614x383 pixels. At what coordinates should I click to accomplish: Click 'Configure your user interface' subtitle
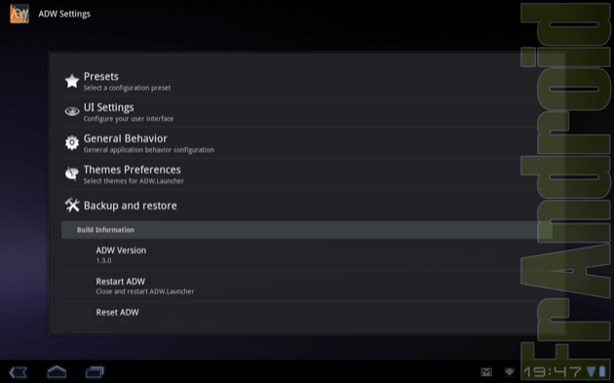tap(129, 119)
